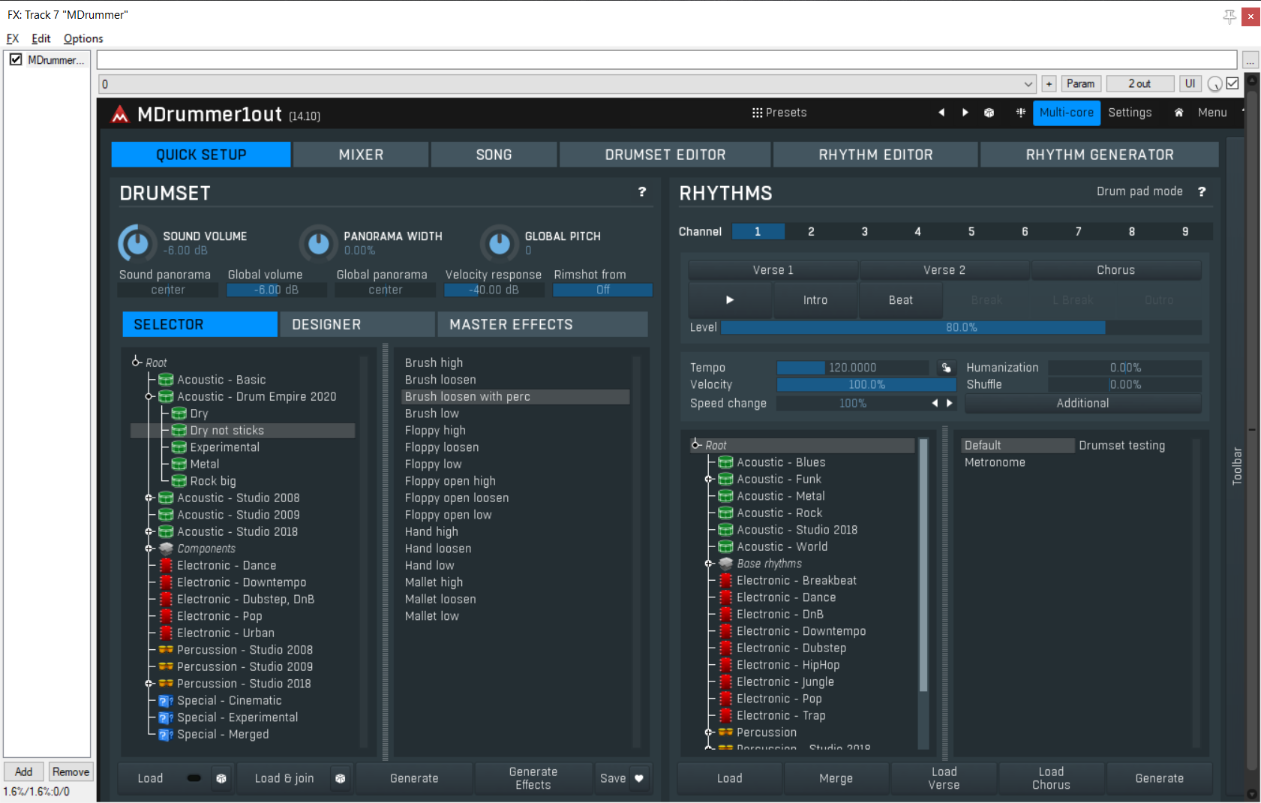The height and width of the screenshot is (803, 1261).
Task: Go to previous preset with left arrow
Action: [941, 113]
